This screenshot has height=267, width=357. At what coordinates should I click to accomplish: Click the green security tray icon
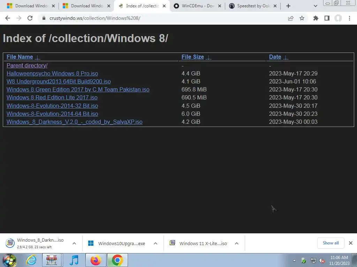tap(303, 260)
